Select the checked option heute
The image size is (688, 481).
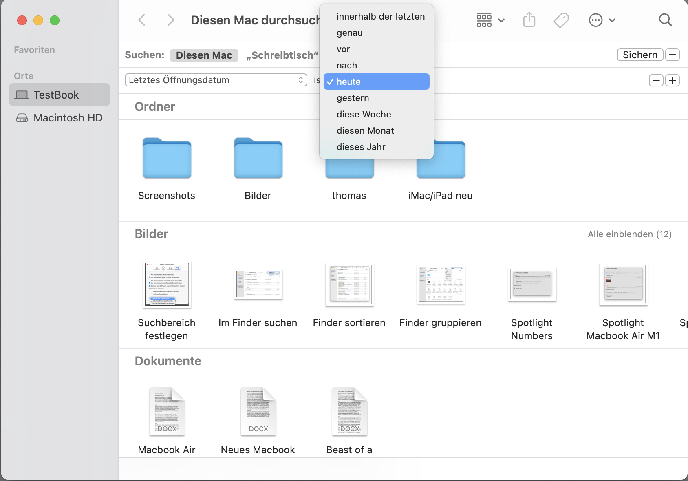376,82
